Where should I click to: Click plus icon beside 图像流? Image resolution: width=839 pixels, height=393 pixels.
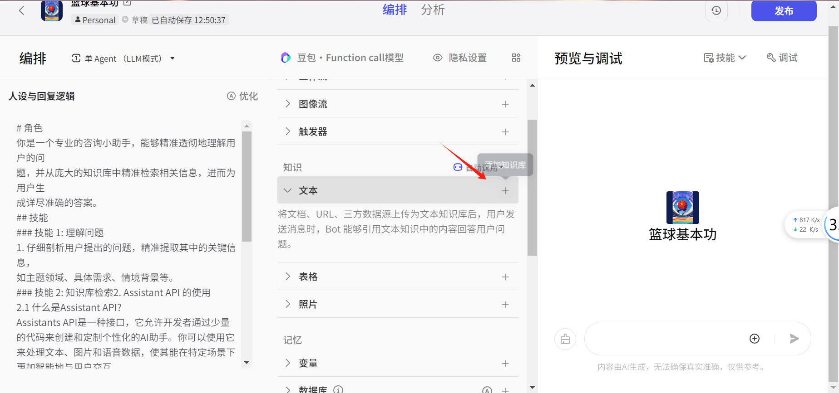[x=505, y=104]
